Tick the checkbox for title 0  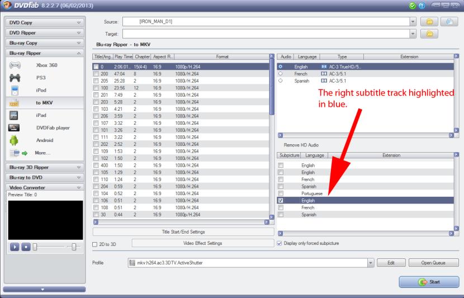(96, 67)
